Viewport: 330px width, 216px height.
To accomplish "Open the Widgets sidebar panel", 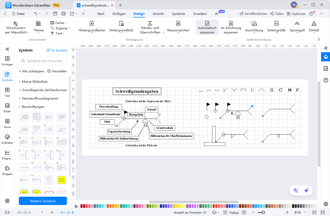I will click(7, 170).
